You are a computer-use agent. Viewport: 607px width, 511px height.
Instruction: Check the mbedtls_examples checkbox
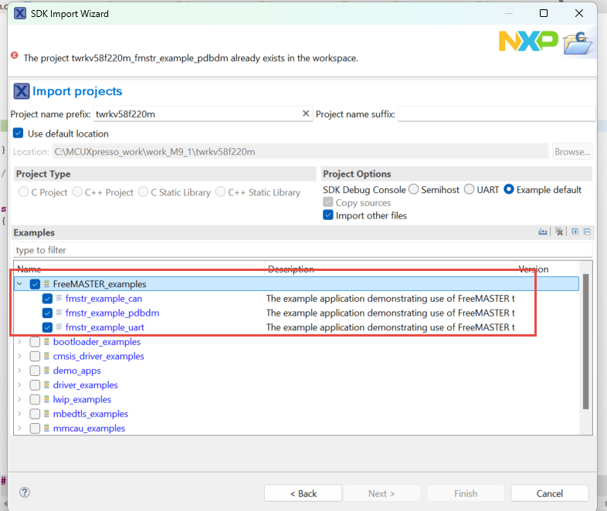35,414
